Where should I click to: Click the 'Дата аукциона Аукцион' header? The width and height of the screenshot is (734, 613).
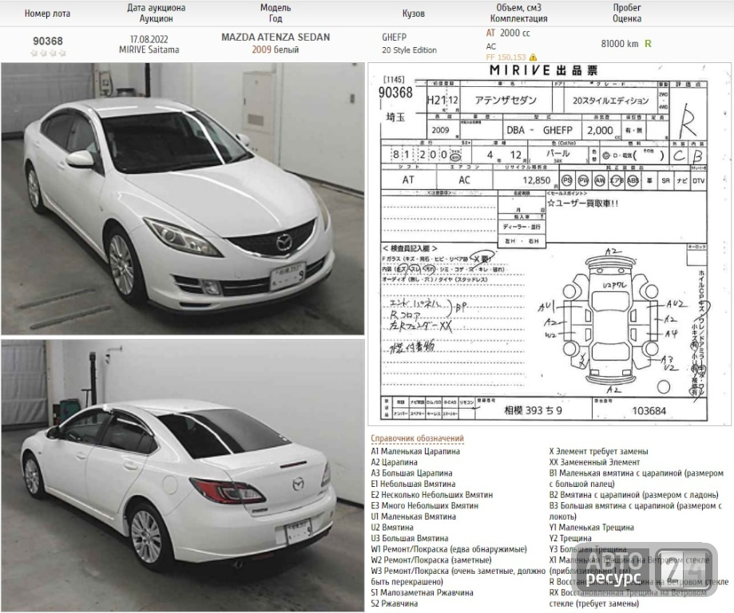click(157, 13)
